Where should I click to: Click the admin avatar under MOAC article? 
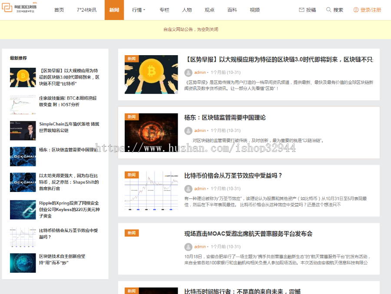(x=188, y=247)
